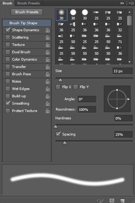135x203 pixels.
Task: Click the Spacing slider handle
Action: click(x=65, y=143)
